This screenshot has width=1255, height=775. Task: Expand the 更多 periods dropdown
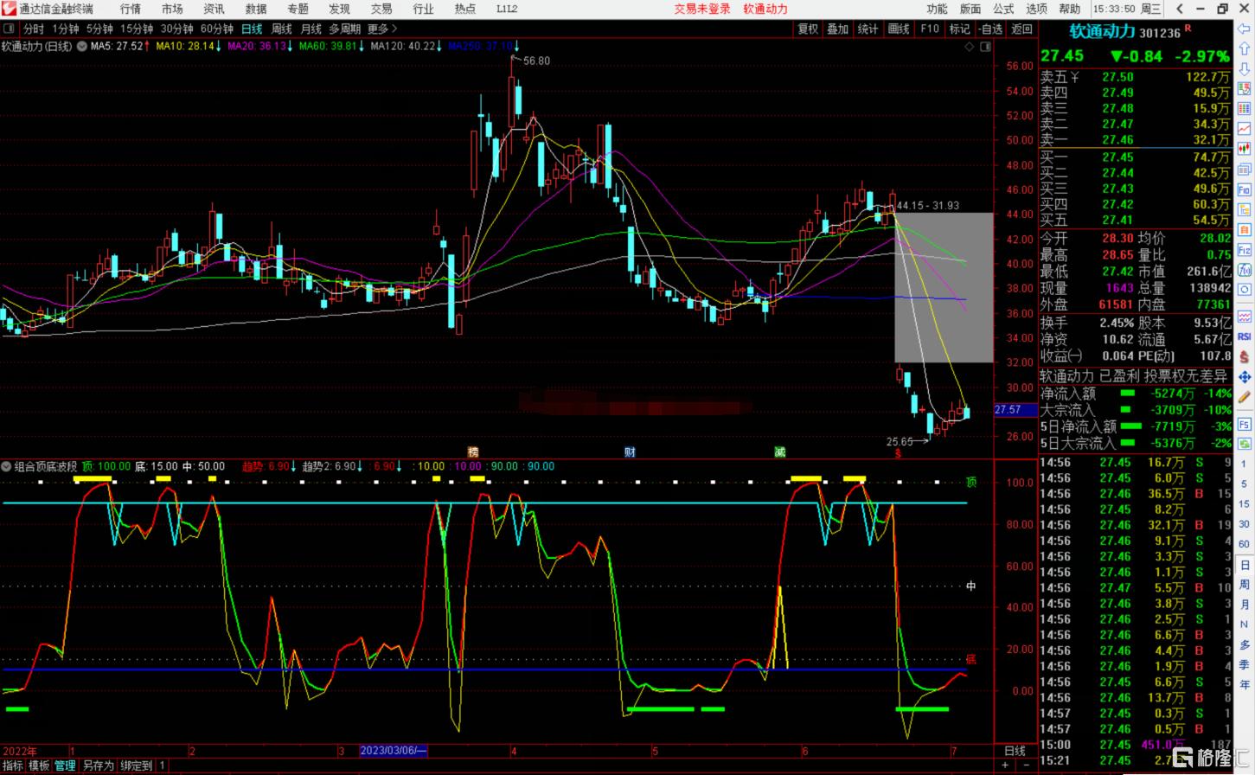(x=382, y=29)
